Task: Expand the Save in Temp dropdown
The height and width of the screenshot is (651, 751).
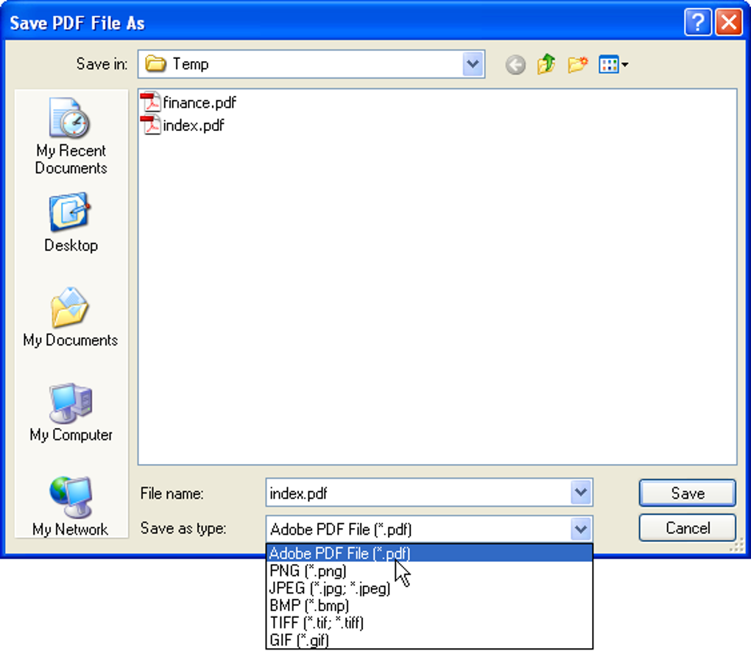Action: (473, 64)
